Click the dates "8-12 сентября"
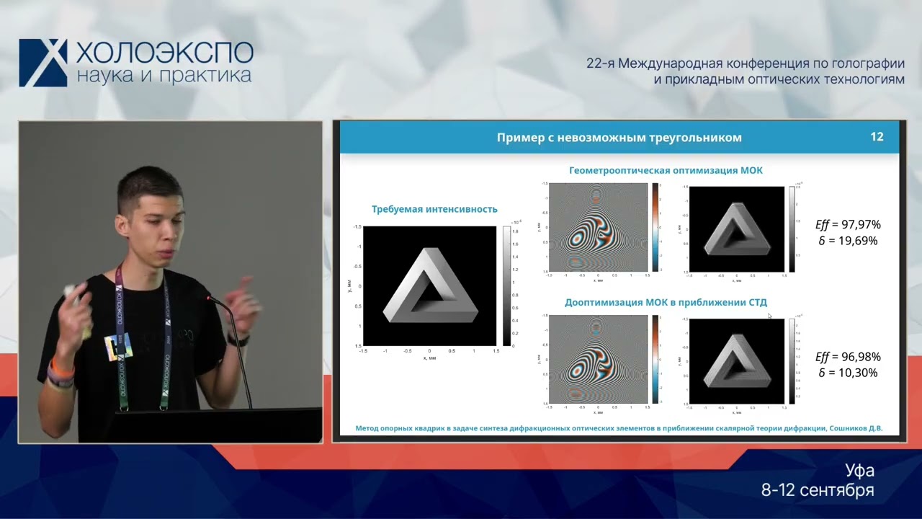 click(x=818, y=490)
